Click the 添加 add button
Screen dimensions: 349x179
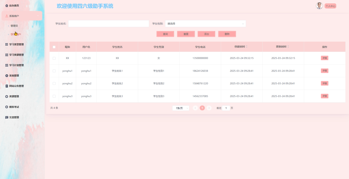tap(206, 34)
